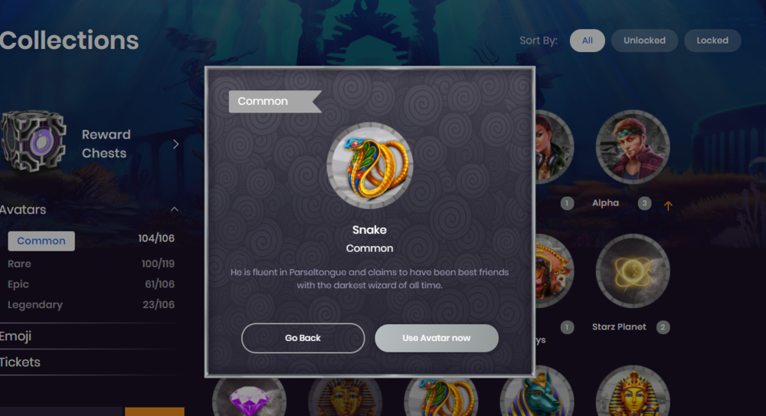Click the Reward Chests cube icon
The image size is (766, 416).
click(x=34, y=141)
